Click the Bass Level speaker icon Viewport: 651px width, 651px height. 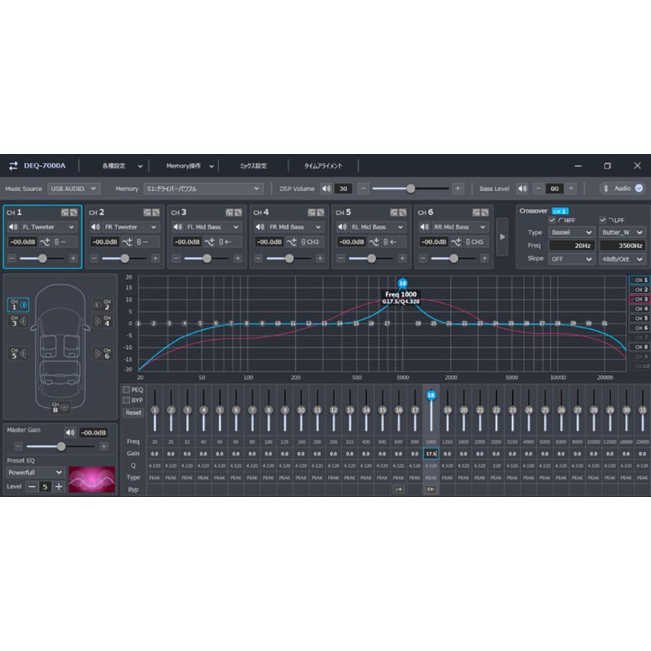(522, 189)
